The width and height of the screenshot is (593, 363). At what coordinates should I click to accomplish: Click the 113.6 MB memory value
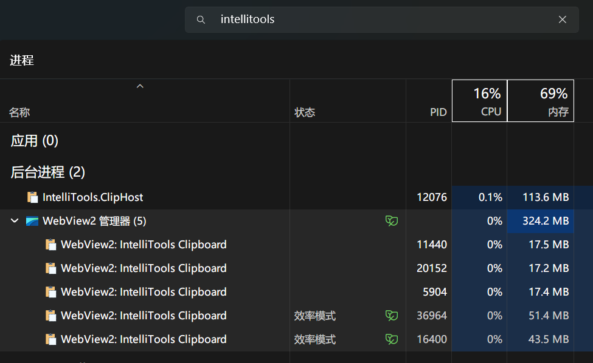point(546,197)
